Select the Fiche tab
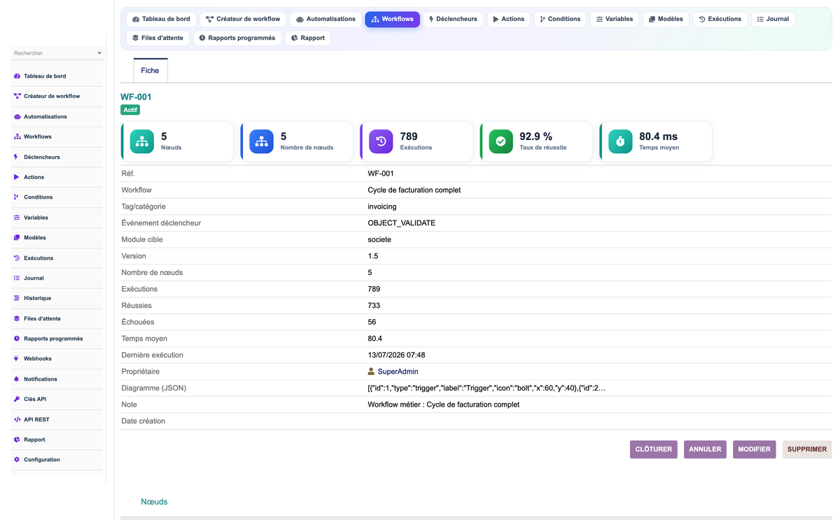 coord(150,71)
